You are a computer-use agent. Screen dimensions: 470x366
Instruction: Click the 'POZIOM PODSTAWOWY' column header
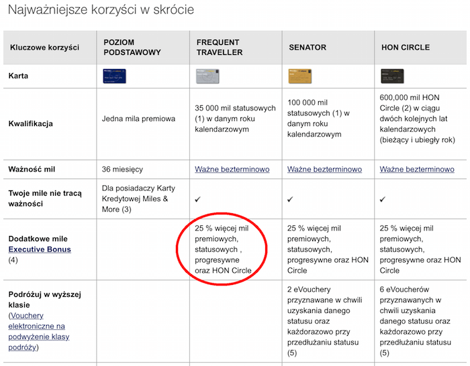tap(132, 48)
